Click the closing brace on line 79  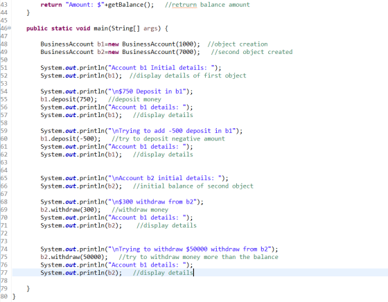click(28, 288)
